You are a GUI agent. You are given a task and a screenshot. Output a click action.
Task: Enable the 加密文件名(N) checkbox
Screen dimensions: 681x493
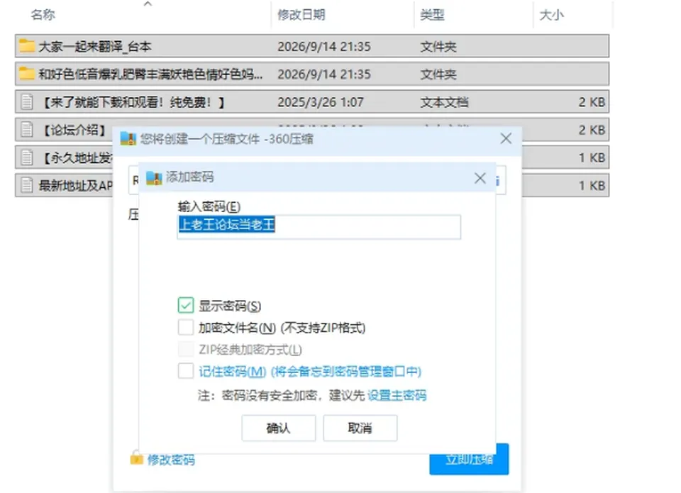click(185, 328)
